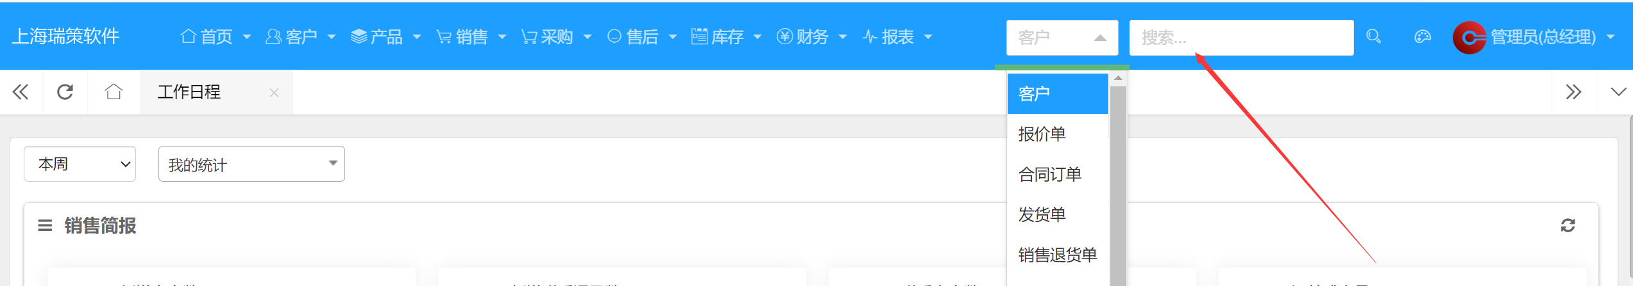Viewport: 1633px width, 286px height.
Task: Close the 工作日程 tab
Action: 274,93
